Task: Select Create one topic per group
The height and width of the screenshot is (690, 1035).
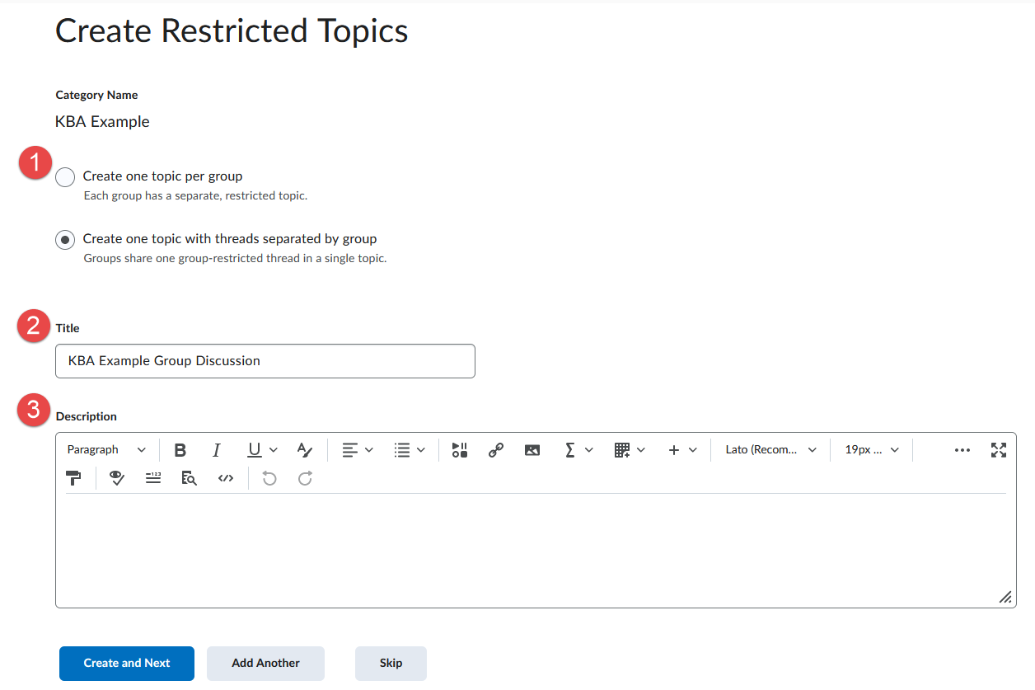Action: tap(65, 177)
